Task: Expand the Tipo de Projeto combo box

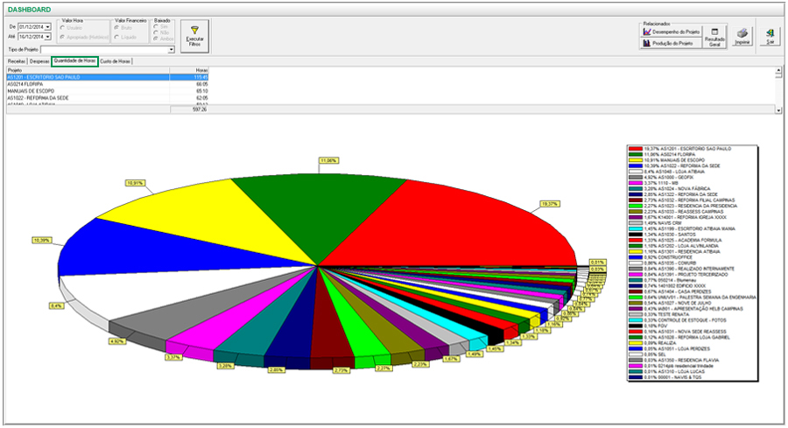Action: [x=171, y=50]
